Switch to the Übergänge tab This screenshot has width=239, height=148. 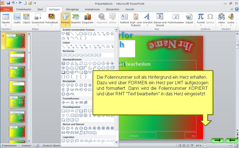[x=72, y=9]
